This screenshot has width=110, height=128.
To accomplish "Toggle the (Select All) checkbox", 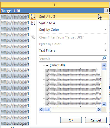I will 47,65.
